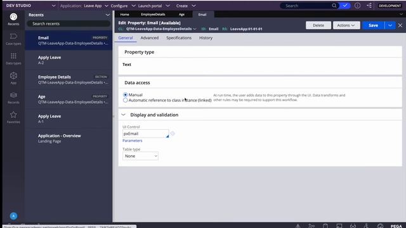The width and height of the screenshot is (406, 228).
Task: Open the class name chevron next to EmployeeDetails
Action: pos(195,29)
